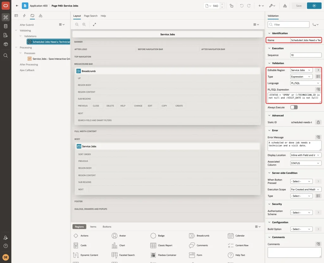324x263 pixels.
Task: Click the Save button
Action: (x=299, y=6)
